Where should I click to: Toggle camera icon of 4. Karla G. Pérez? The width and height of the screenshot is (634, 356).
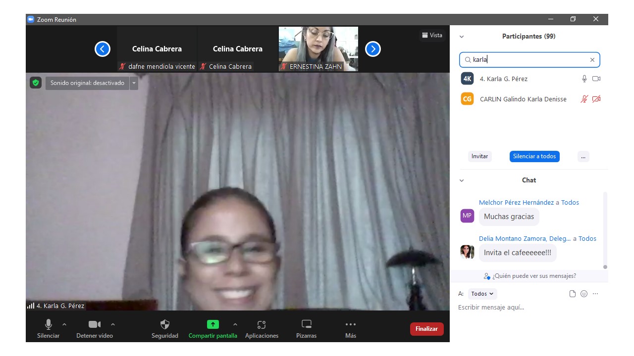pyautogui.click(x=596, y=79)
